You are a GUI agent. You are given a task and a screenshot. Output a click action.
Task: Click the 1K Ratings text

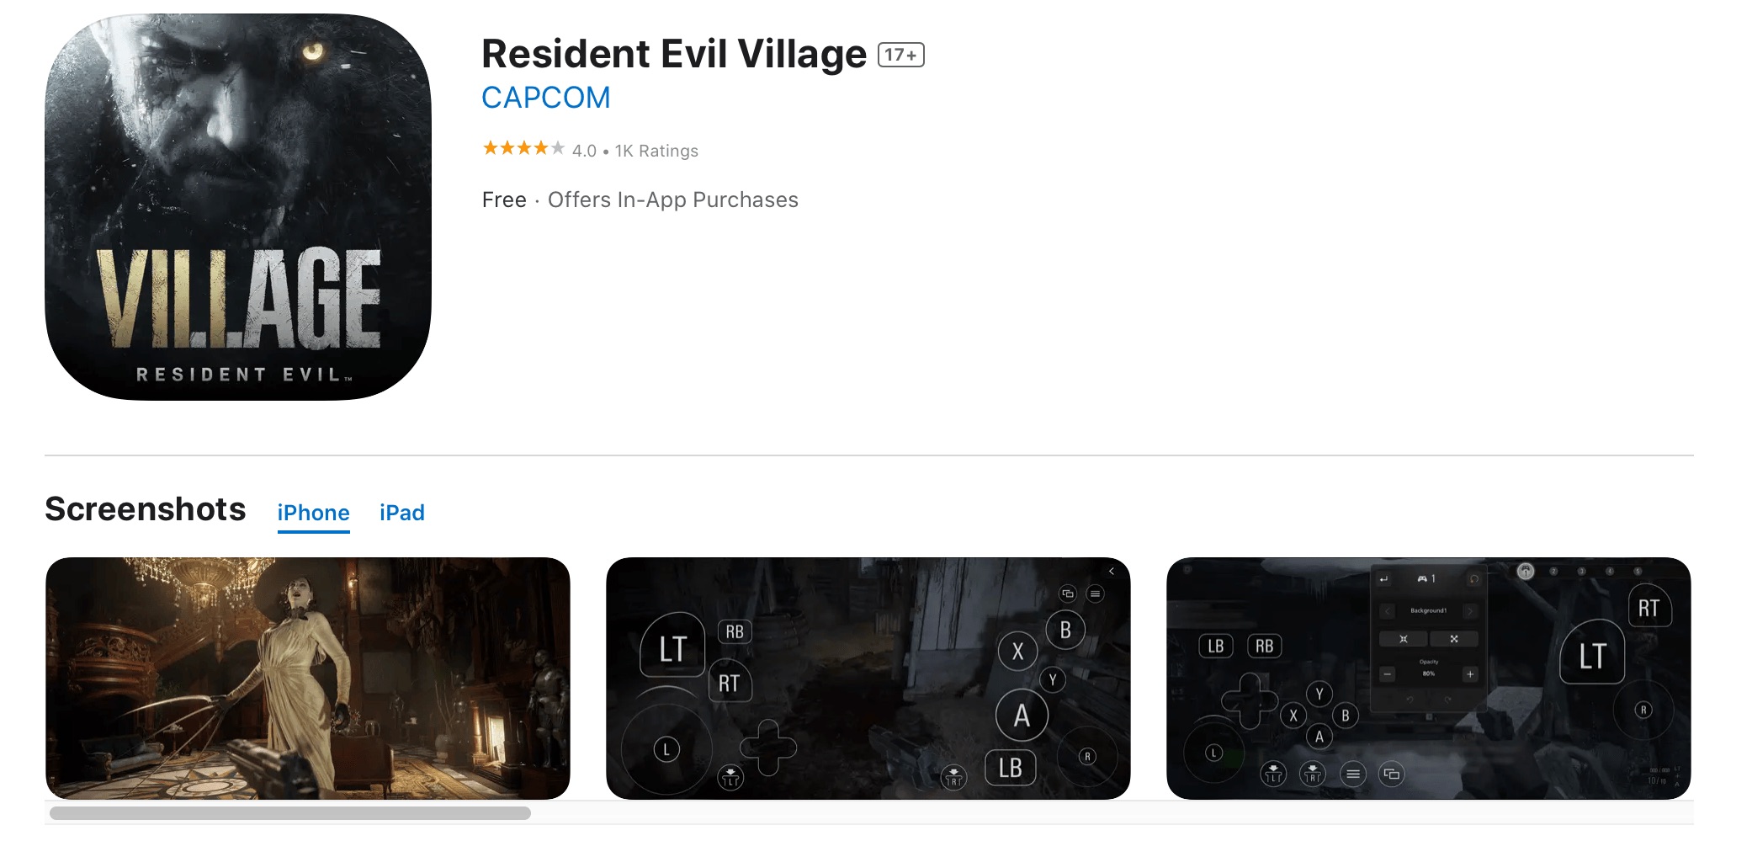pyautogui.click(x=656, y=151)
